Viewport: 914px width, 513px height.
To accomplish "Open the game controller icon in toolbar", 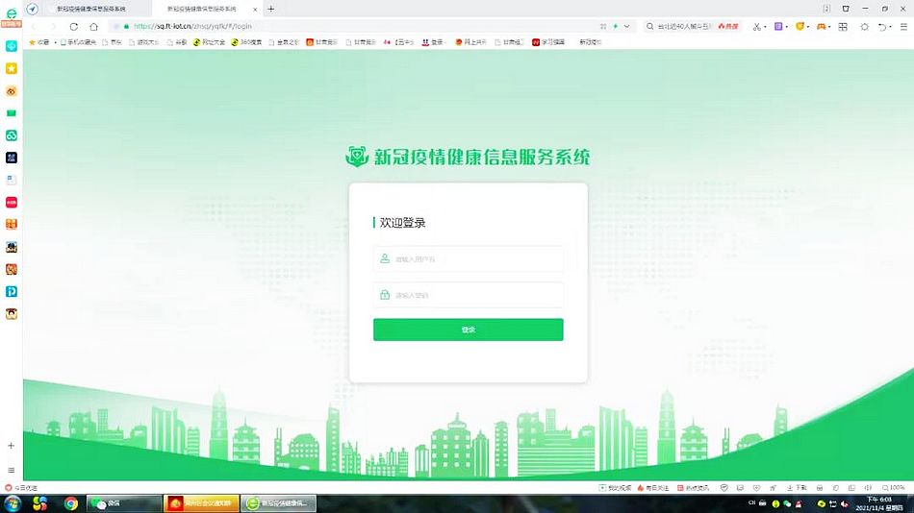I will tap(821, 26).
